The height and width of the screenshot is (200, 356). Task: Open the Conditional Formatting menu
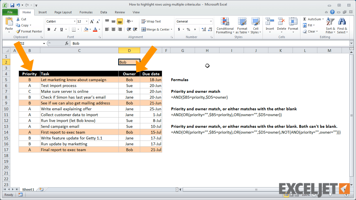(x=225, y=26)
